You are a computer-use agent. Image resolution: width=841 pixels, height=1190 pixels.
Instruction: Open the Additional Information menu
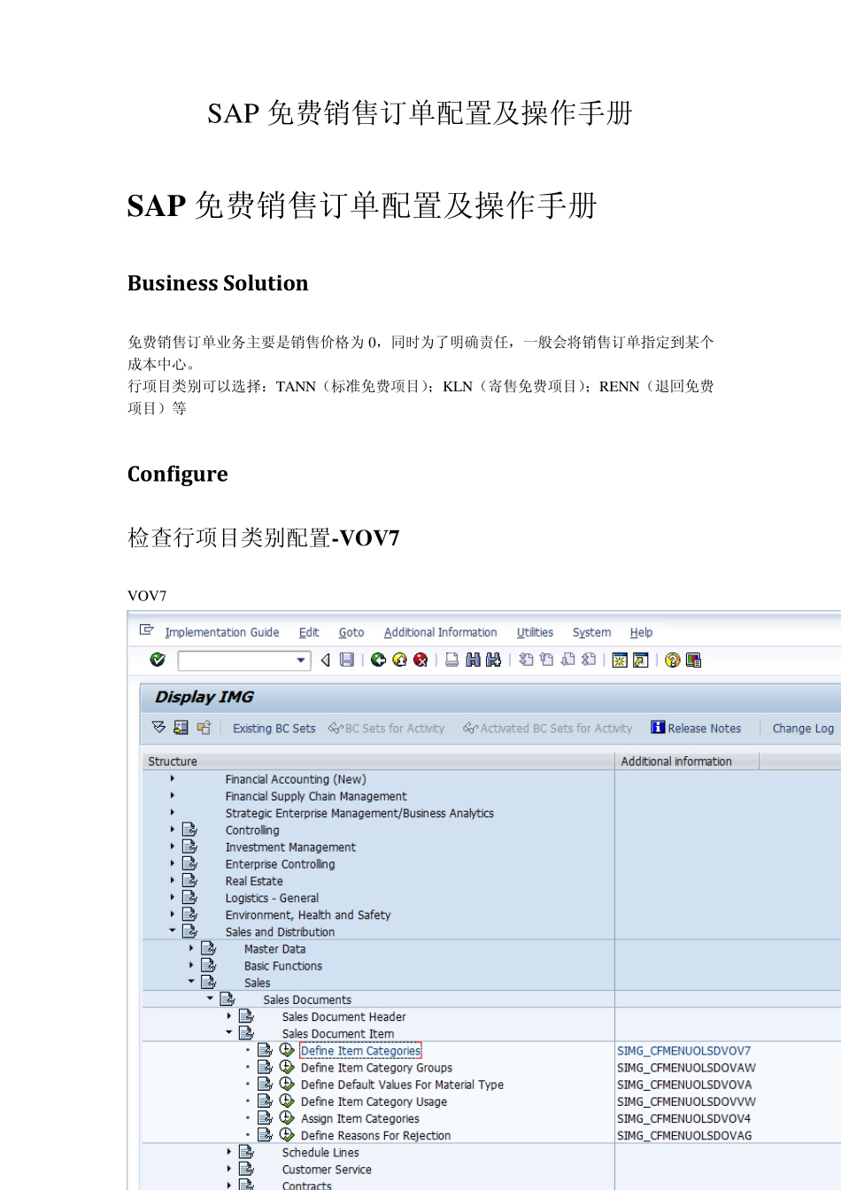coord(440,632)
